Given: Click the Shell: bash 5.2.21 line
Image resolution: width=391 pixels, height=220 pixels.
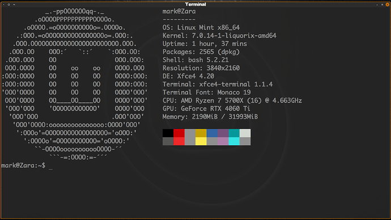Looking at the screenshot, I should point(195,60).
